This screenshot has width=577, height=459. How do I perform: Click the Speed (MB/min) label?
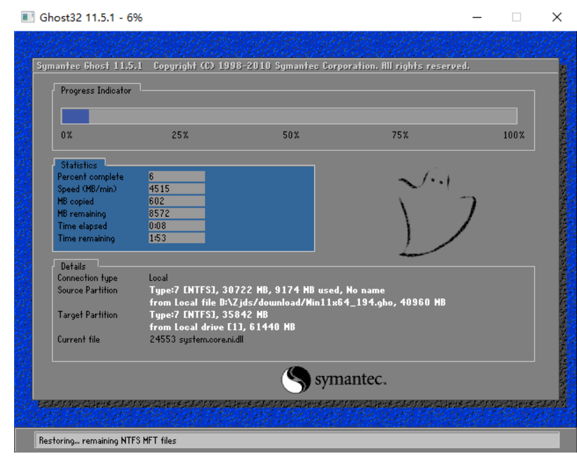click(x=87, y=189)
